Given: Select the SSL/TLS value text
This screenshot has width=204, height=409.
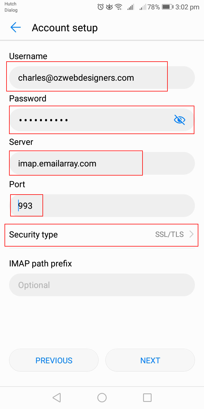Looking at the screenshot, I should coord(169,234).
